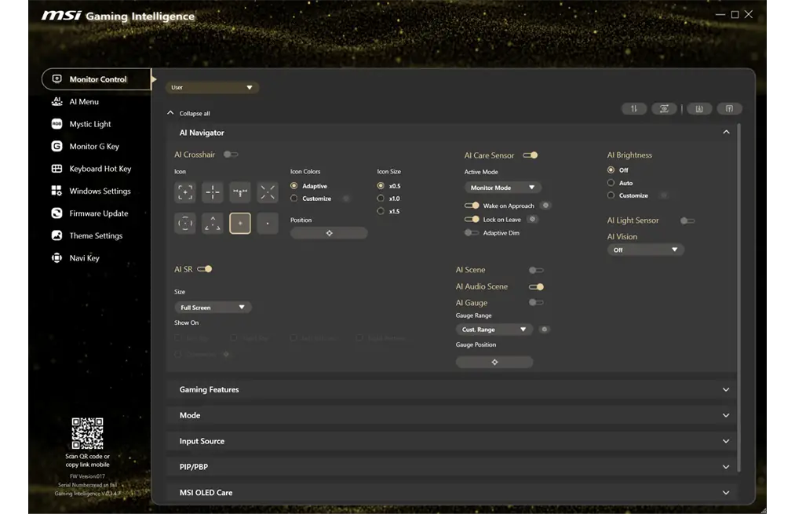Viewport: 795px width, 514px height.
Task: Turn off the AI Care Sensor toggle
Action: (531, 155)
